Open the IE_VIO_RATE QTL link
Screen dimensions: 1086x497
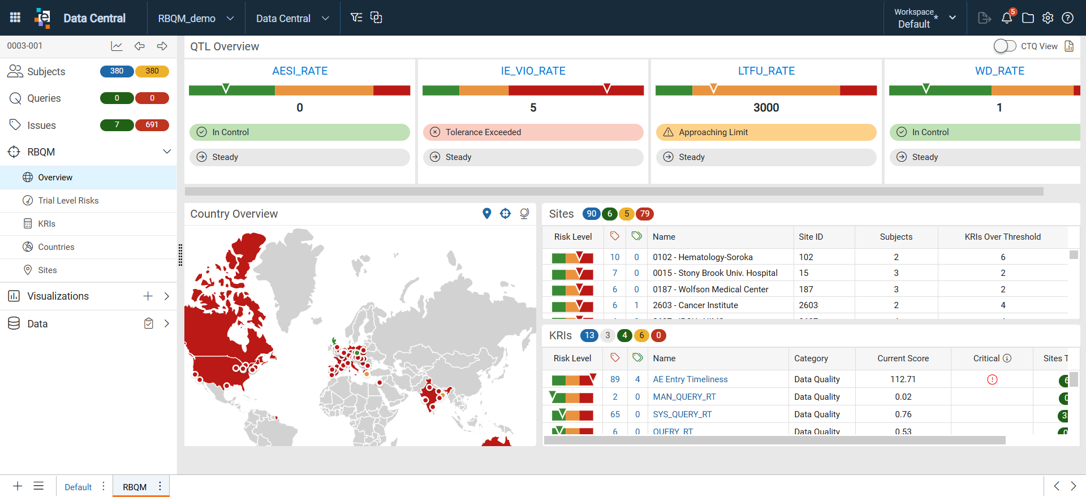[x=533, y=71]
